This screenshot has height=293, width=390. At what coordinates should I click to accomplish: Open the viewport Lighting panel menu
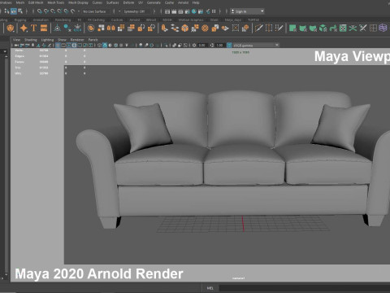coord(47,40)
